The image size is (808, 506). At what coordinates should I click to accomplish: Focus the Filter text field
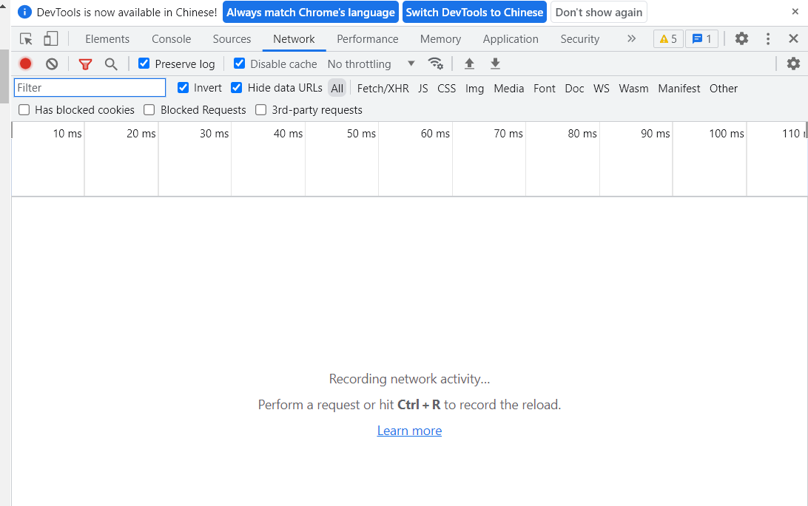pos(90,87)
